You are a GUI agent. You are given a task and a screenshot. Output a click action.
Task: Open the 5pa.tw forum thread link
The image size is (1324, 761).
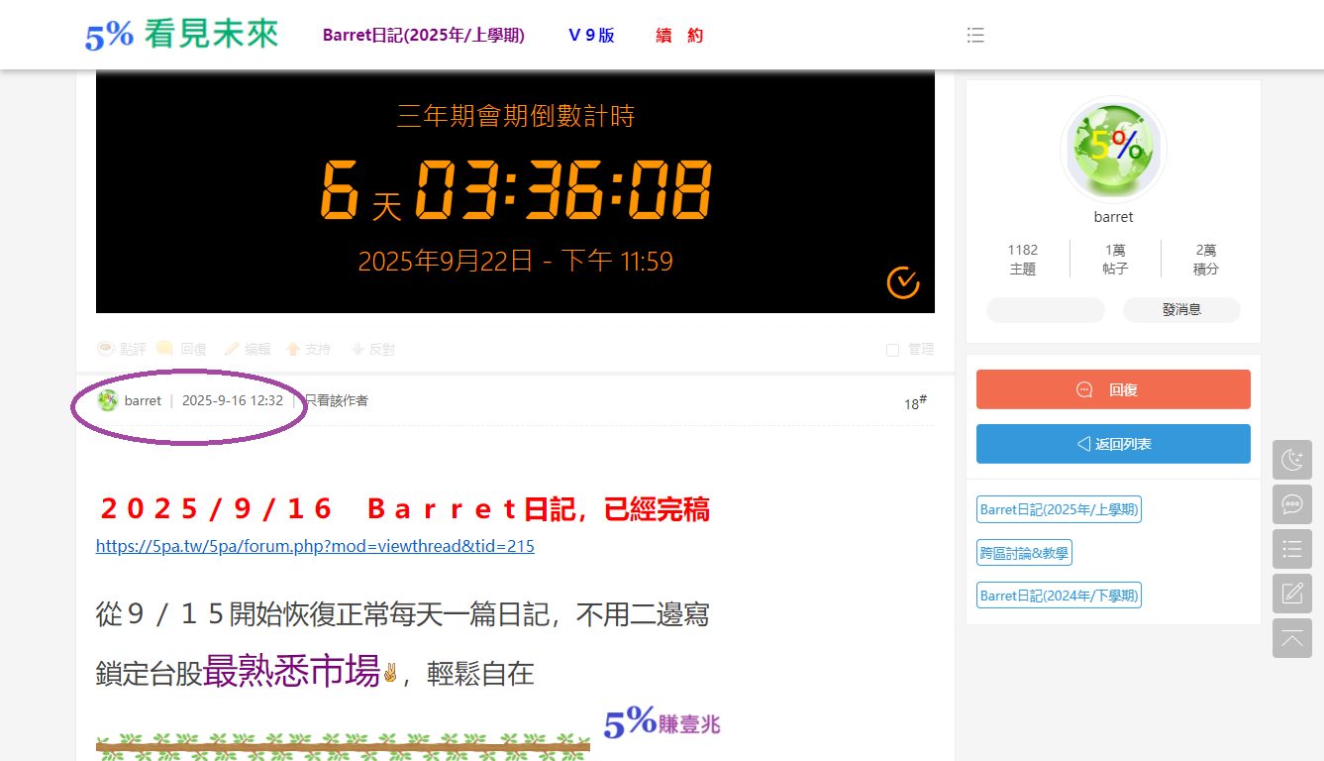pyautogui.click(x=315, y=546)
